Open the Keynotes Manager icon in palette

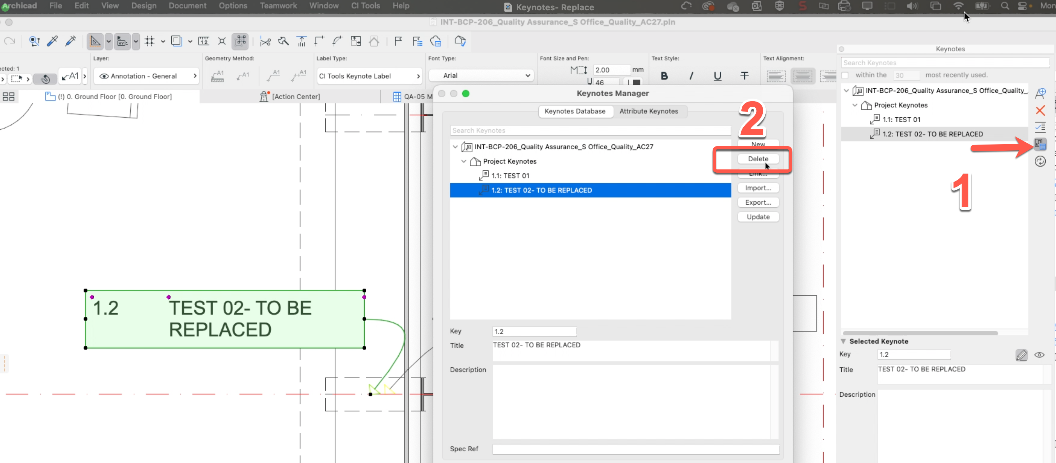1040,144
